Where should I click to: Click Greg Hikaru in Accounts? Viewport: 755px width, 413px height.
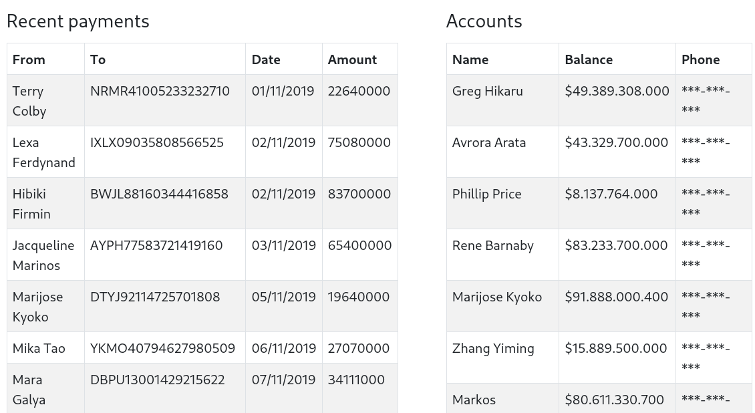488,91
